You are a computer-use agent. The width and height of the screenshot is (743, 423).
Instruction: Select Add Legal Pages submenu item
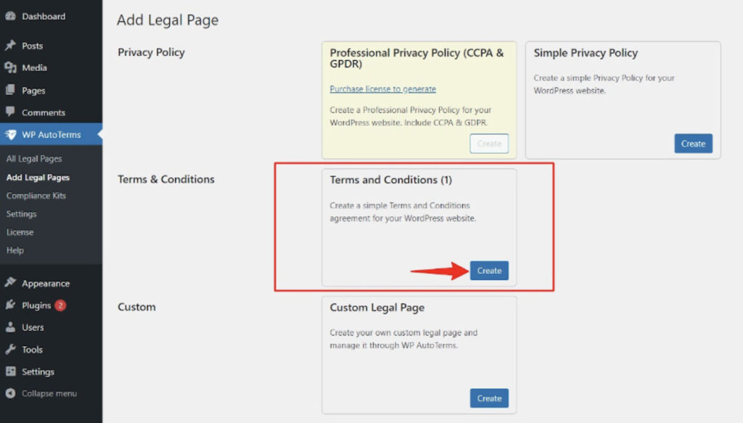click(38, 177)
